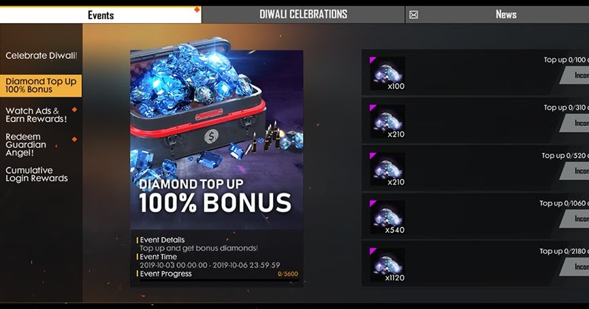Select the x540 diamond reward icon
The height and width of the screenshot is (309, 589).
point(387,217)
